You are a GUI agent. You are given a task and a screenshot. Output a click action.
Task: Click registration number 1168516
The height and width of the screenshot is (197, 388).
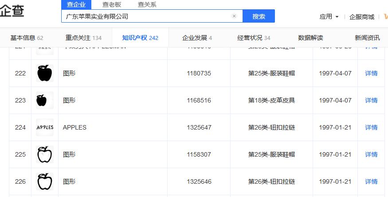point(199,100)
